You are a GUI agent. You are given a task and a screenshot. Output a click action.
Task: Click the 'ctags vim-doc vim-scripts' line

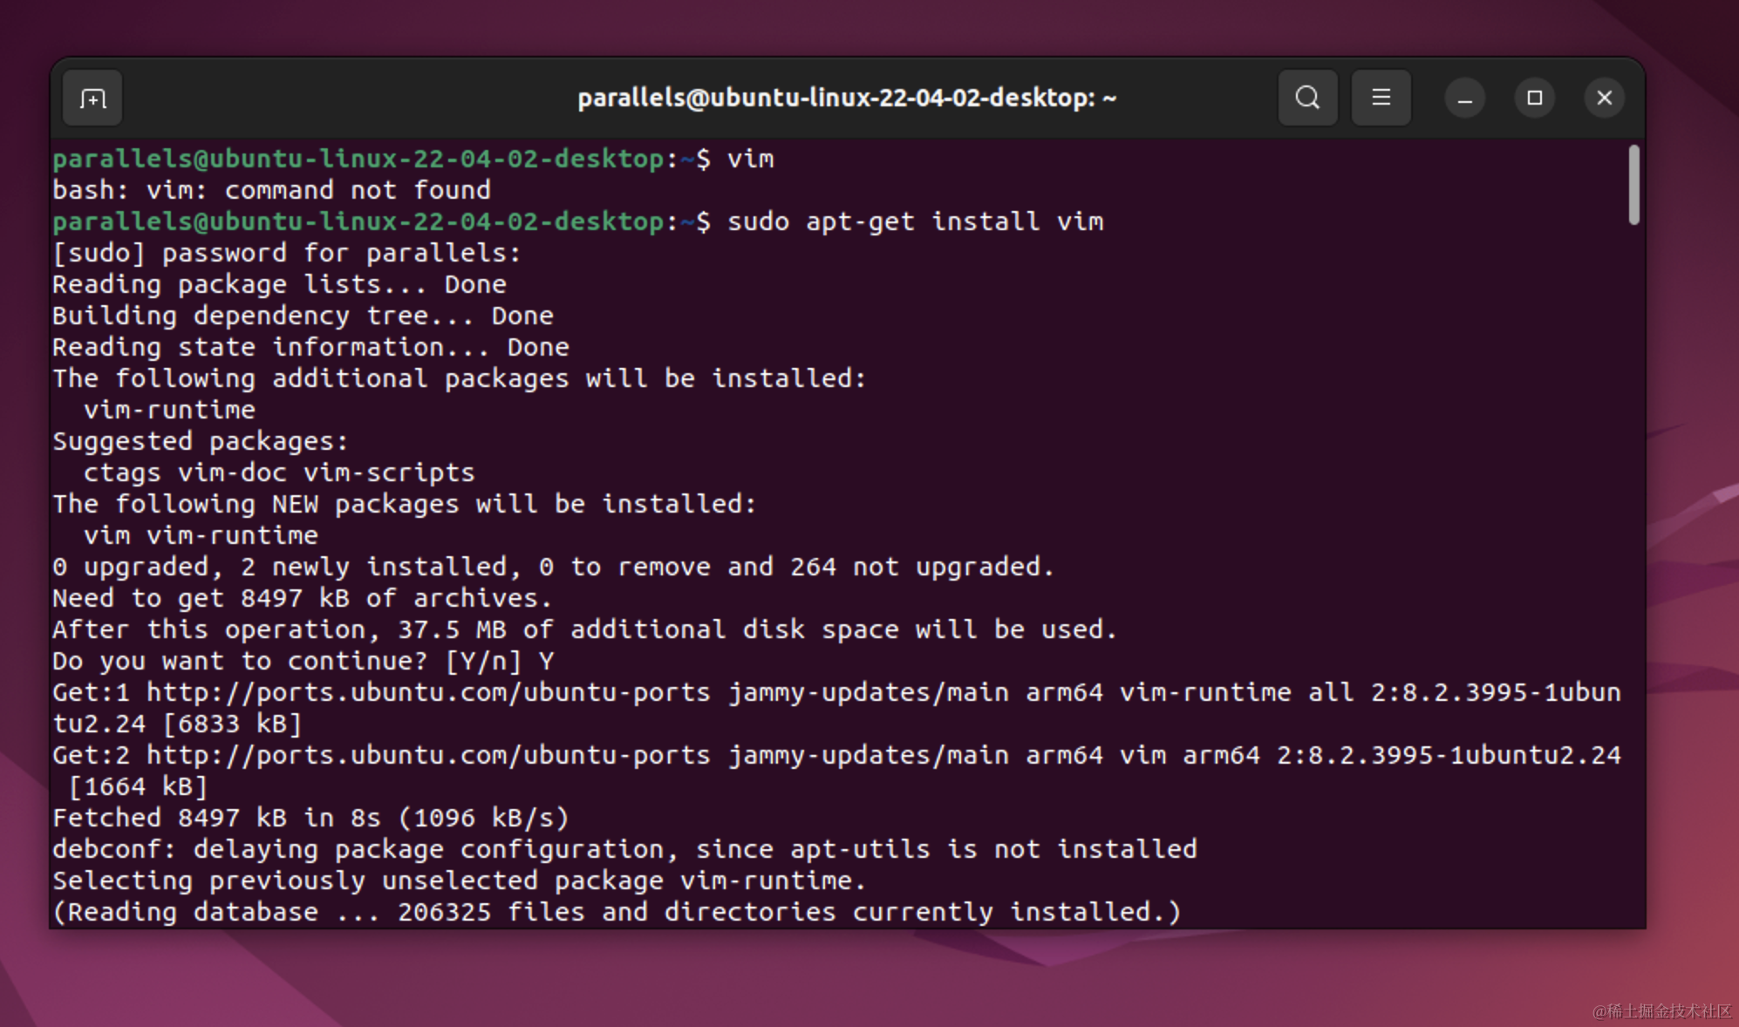coord(278,473)
